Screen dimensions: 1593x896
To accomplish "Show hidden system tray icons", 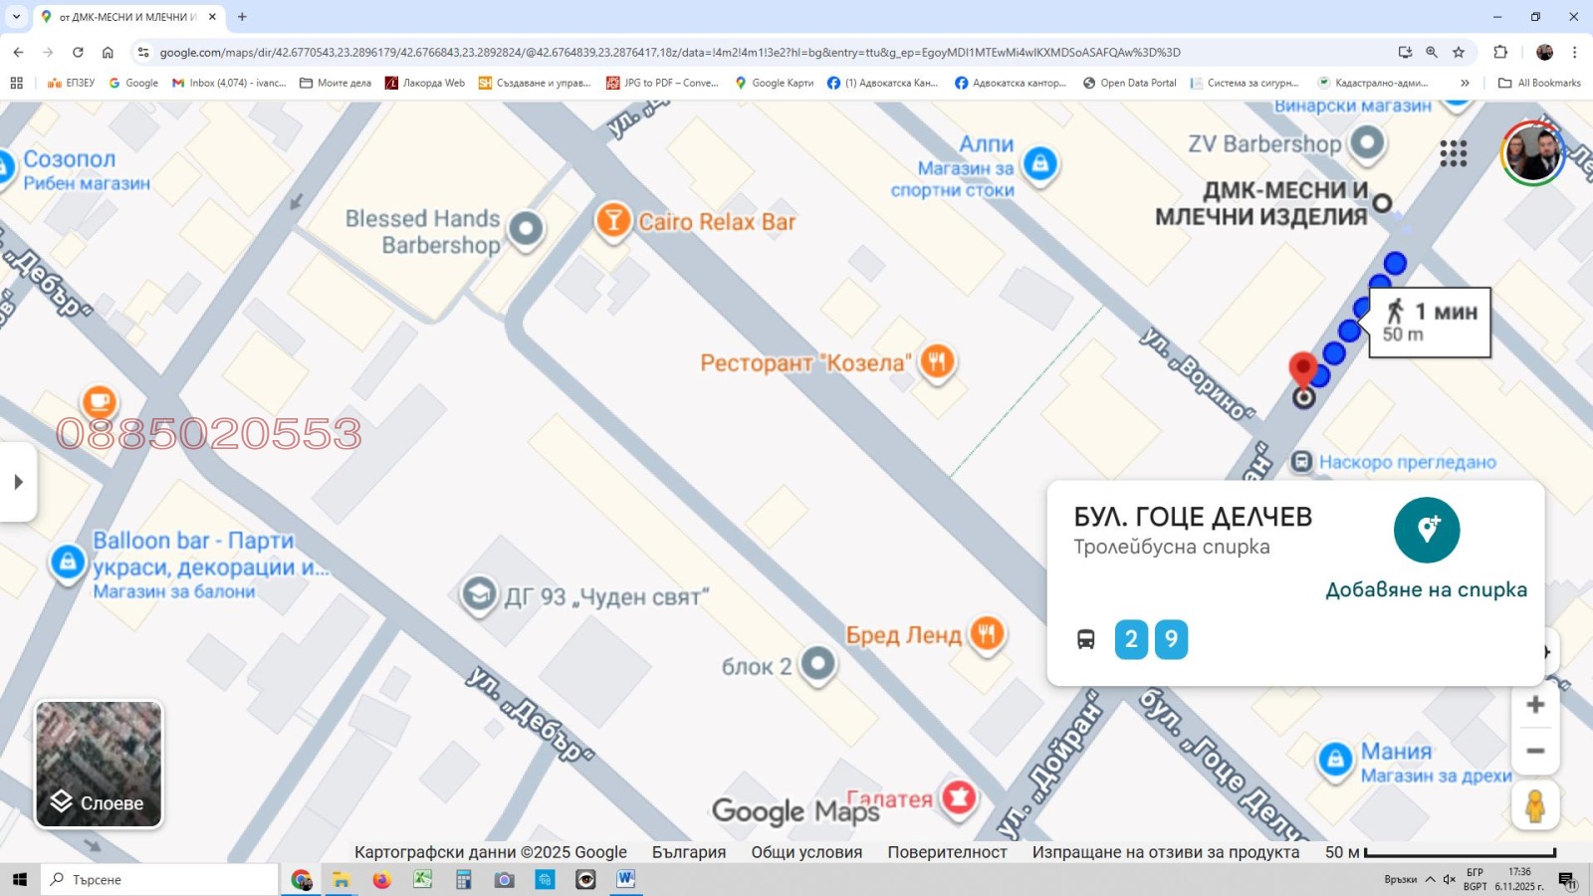I will 1430,879.
